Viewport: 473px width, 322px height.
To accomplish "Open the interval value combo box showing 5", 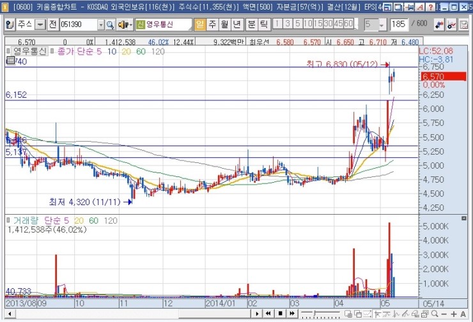I will click(375, 24).
